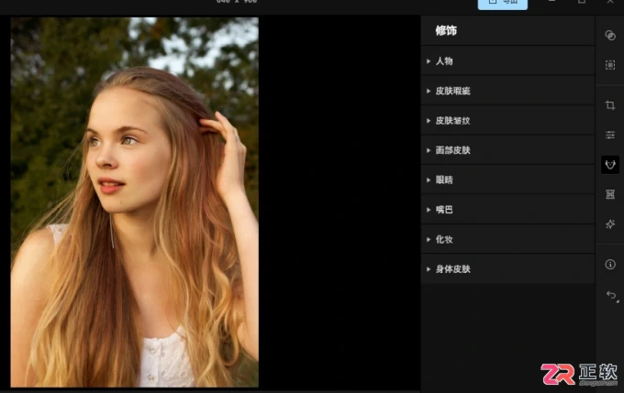This screenshot has width=624, height=393.
Task: Open the sliders adjustment panel icon
Action: point(609,135)
